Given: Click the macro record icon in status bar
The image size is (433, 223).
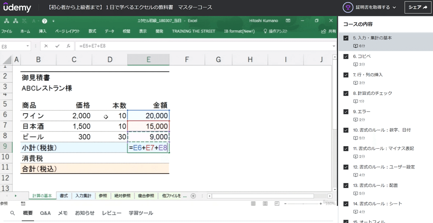Looking at the screenshot, I should point(23,204).
